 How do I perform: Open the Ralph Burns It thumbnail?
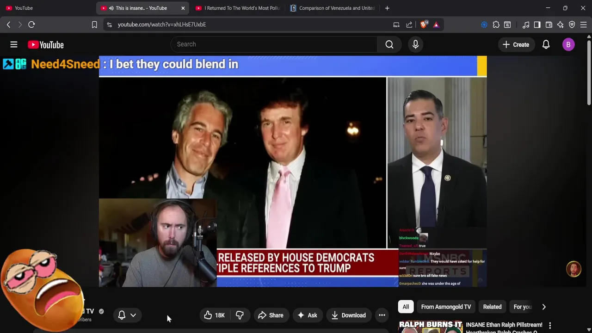click(431, 327)
